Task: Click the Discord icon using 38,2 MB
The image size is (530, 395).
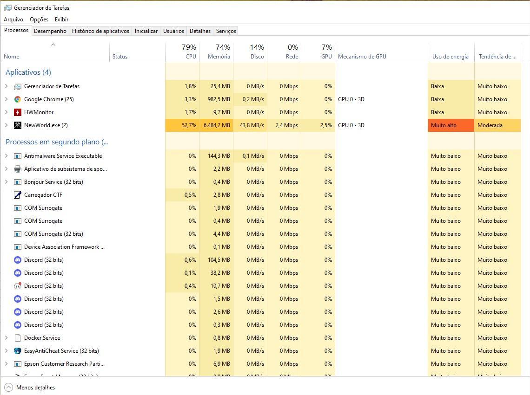Action: pyautogui.click(x=18, y=273)
